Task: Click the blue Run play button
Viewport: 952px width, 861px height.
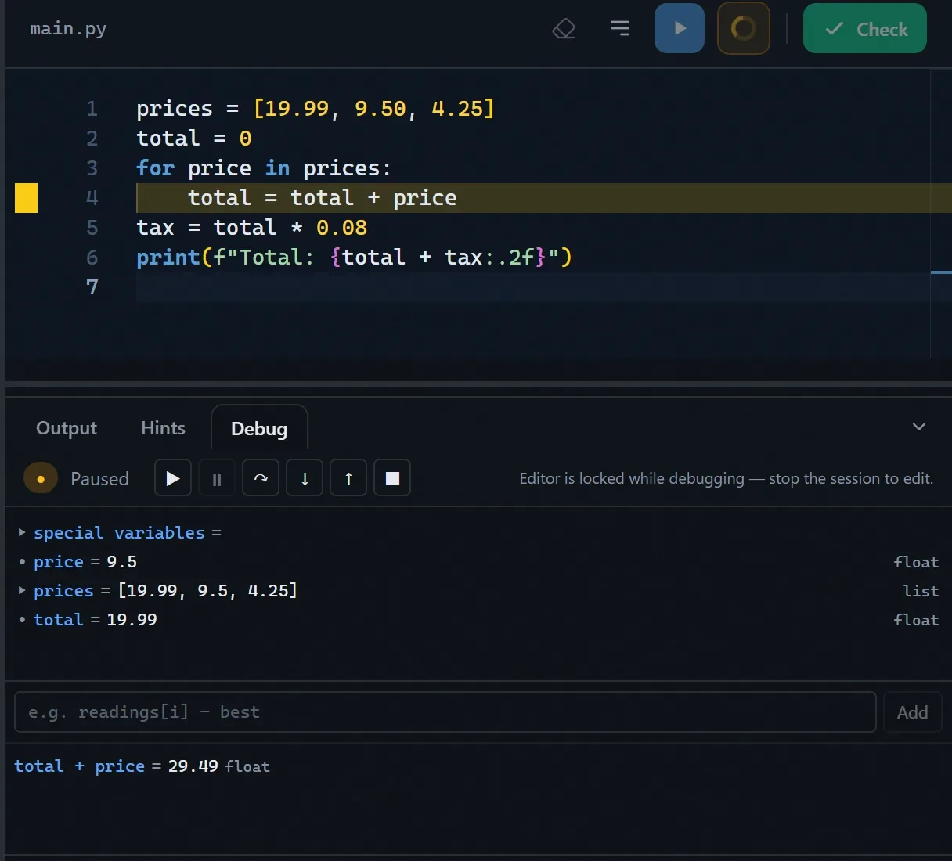Action: click(x=680, y=28)
